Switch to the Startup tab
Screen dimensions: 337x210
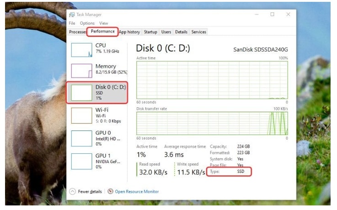point(150,32)
